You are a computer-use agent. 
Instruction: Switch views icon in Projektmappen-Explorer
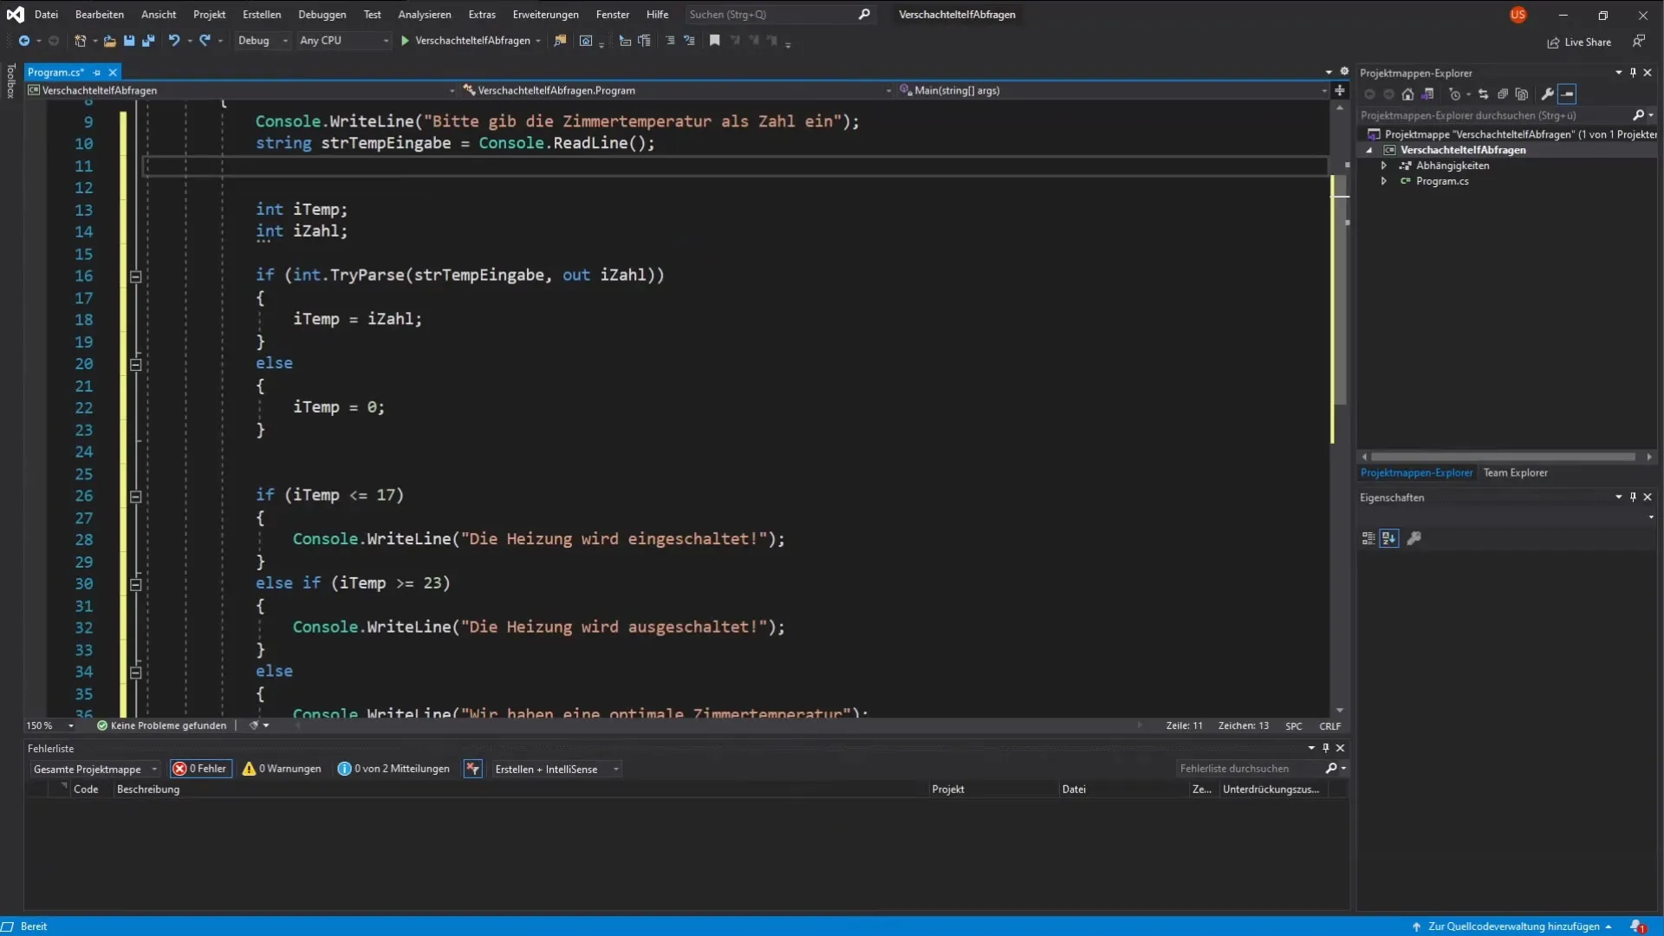click(1427, 94)
